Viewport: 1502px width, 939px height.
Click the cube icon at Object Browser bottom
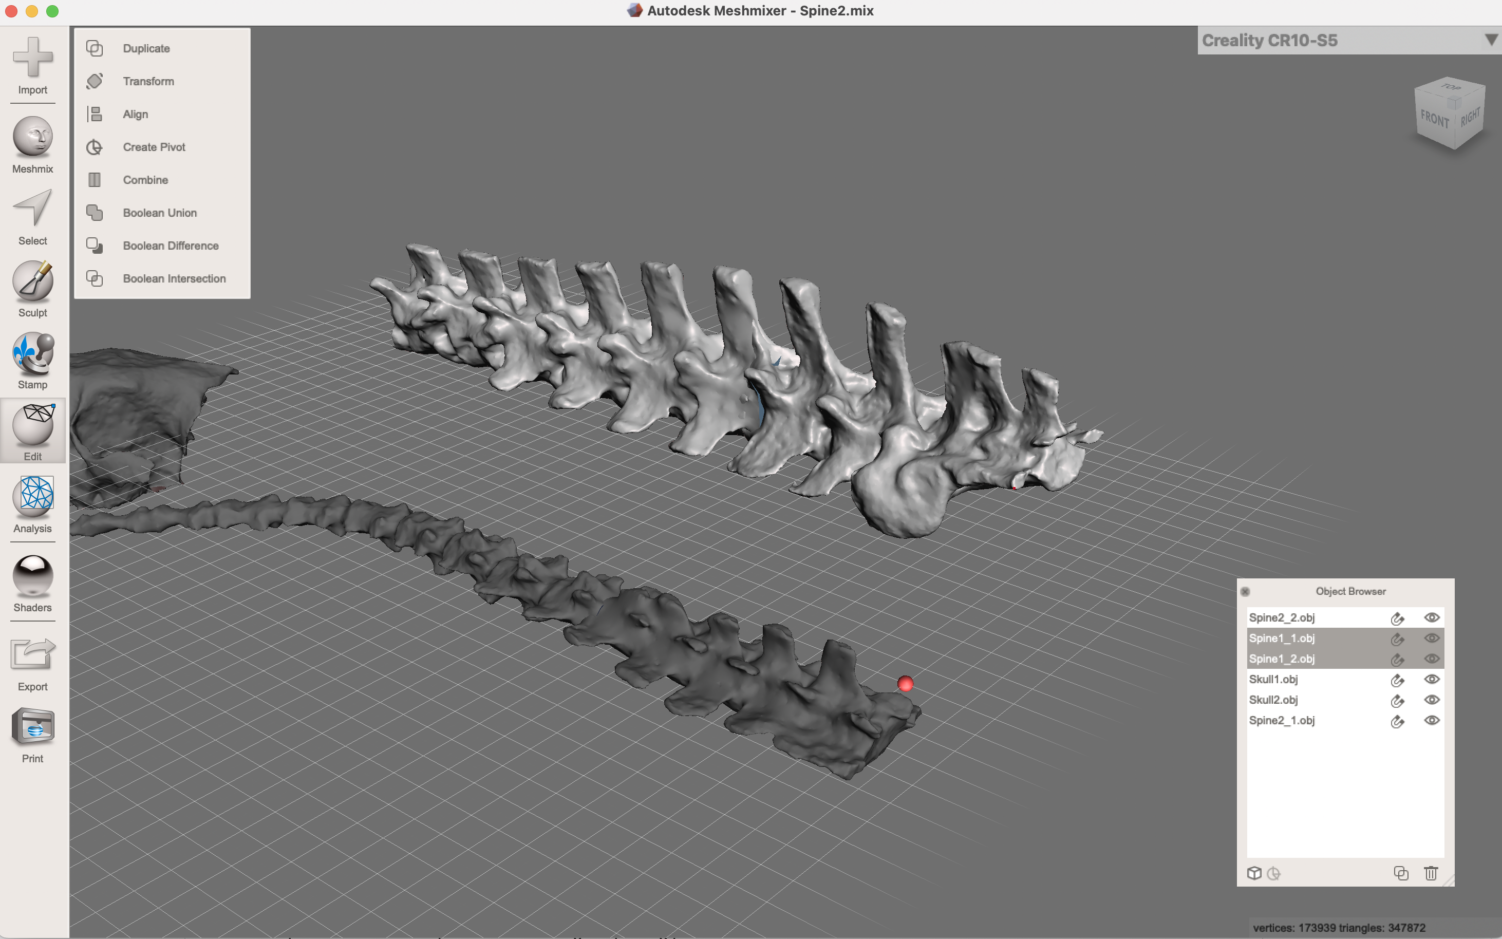(x=1253, y=873)
